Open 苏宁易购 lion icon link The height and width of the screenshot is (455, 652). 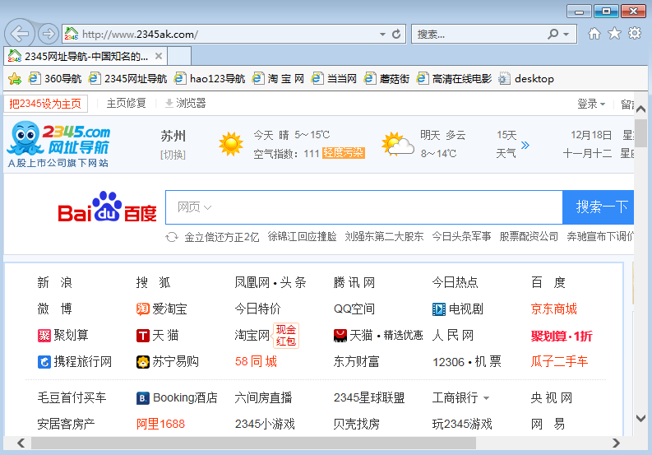tap(167, 362)
